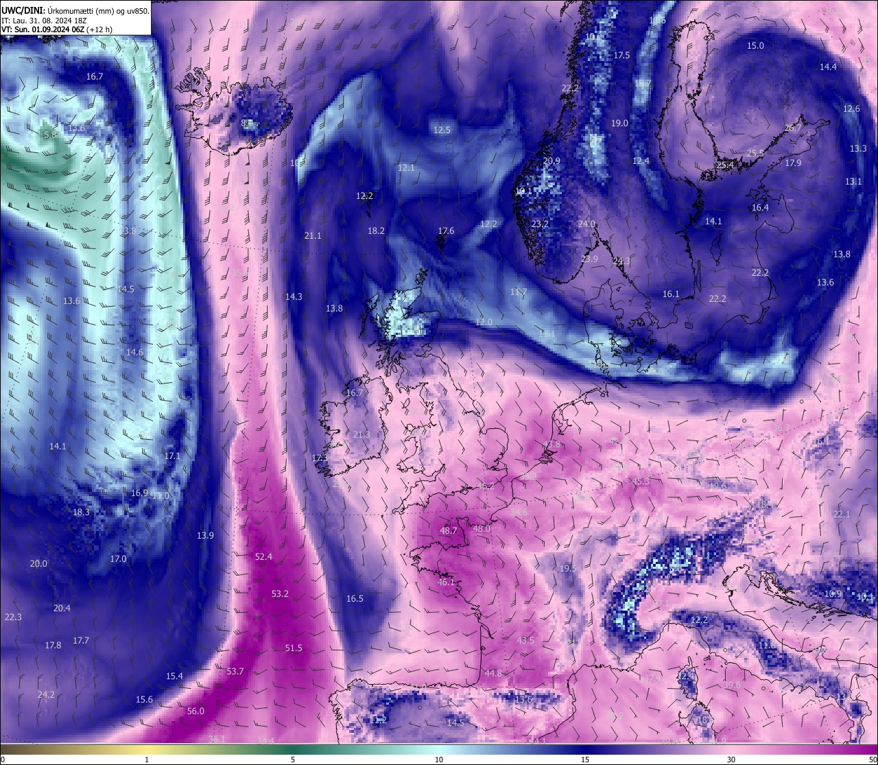
Task: Click the 19.5 value label
Action: tap(568, 568)
